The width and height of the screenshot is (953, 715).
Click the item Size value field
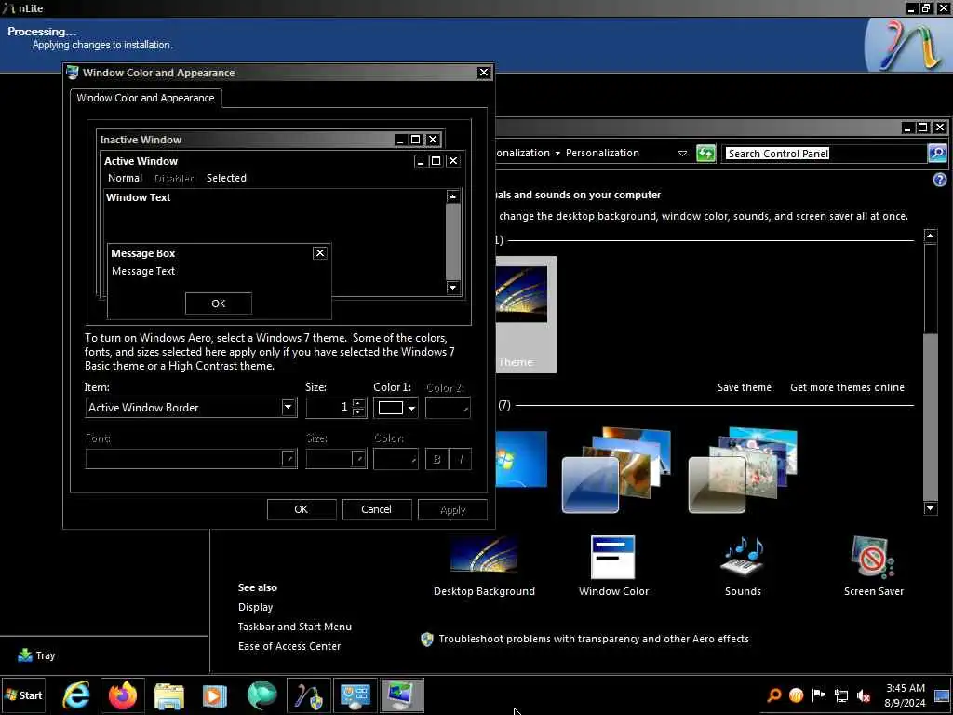click(329, 408)
